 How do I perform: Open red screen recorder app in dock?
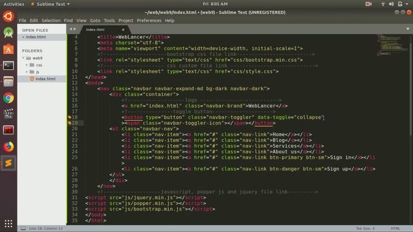[x=8, y=130]
